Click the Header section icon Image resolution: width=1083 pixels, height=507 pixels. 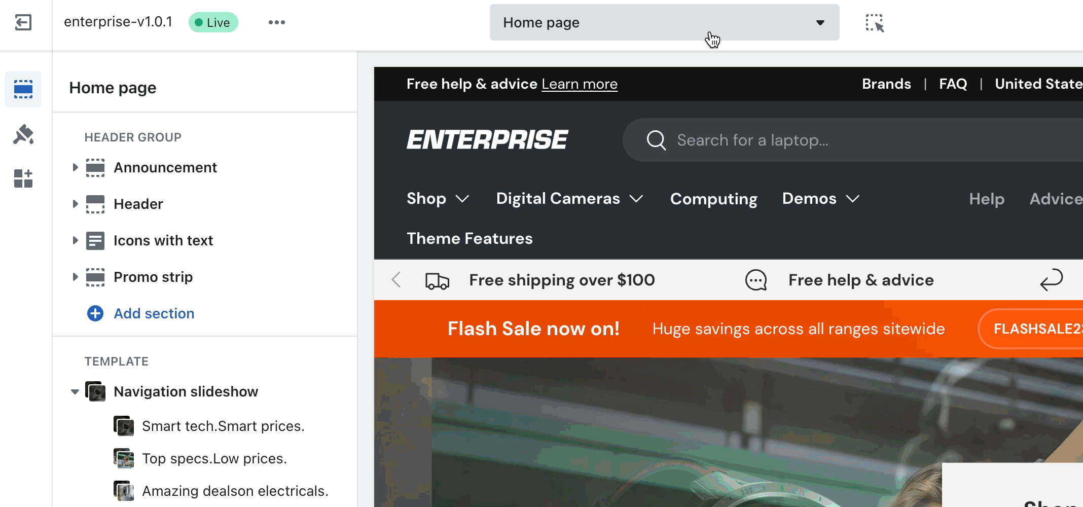[x=95, y=204]
